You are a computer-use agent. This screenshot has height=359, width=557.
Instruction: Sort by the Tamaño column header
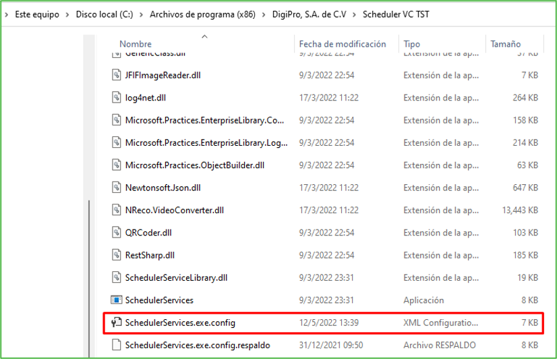pyautogui.click(x=505, y=44)
